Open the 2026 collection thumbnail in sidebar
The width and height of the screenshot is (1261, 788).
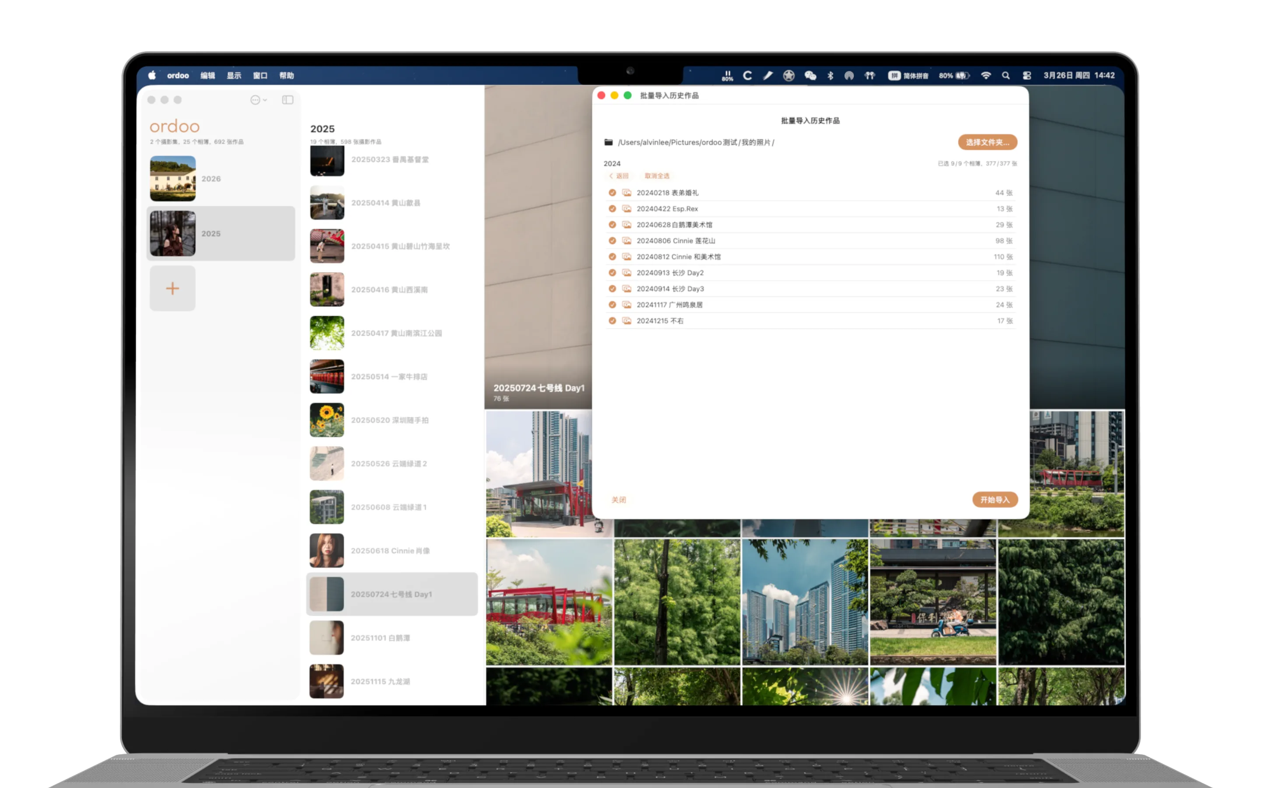pyautogui.click(x=173, y=178)
